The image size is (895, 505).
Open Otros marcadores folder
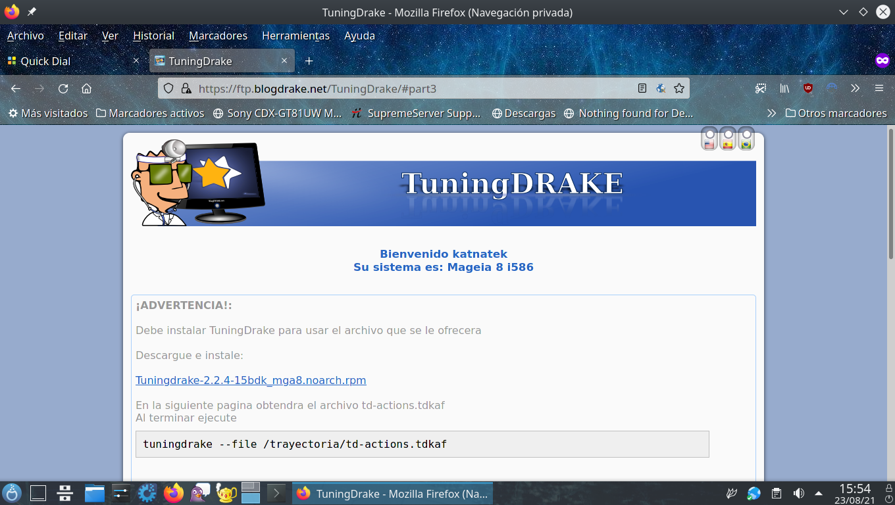point(836,113)
